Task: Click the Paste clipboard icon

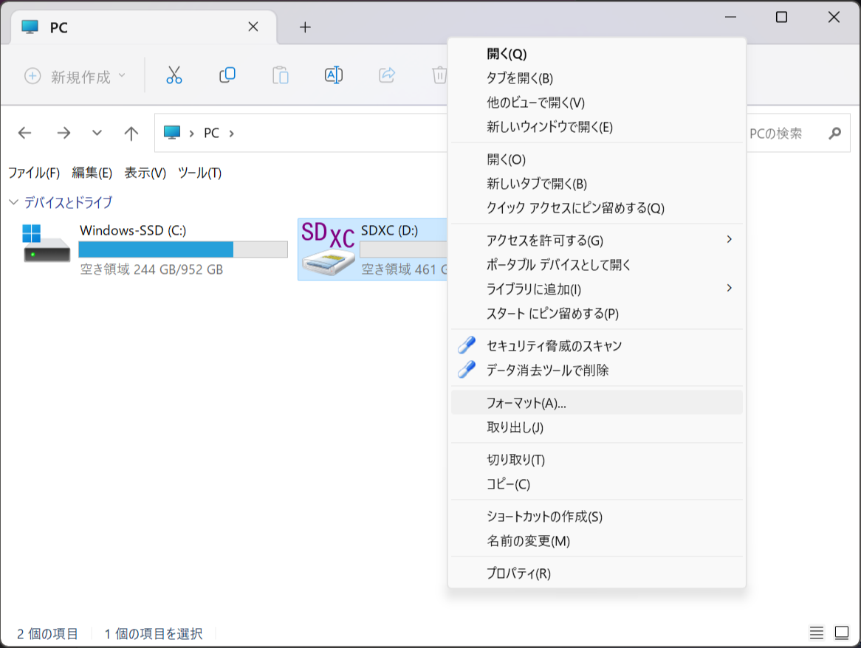Action: point(280,75)
